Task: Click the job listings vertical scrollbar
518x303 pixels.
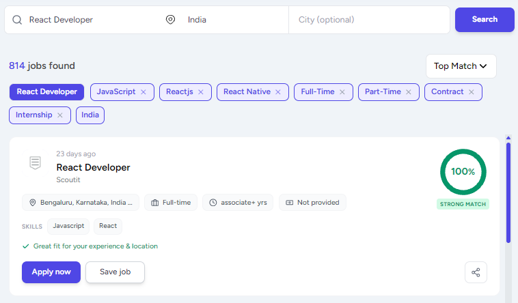Action: tap(508, 192)
